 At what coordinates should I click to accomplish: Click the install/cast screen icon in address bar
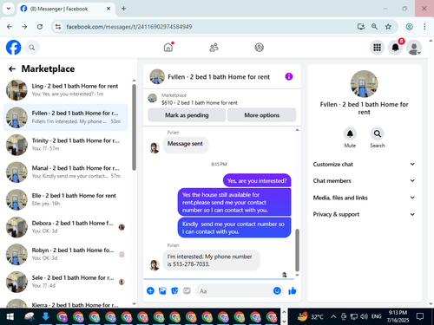pyautogui.click(x=361, y=27)
